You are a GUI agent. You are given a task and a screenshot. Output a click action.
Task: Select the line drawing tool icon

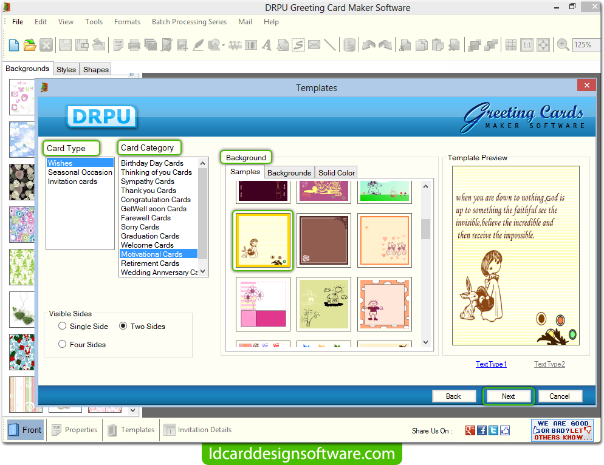tap(330, 46)
